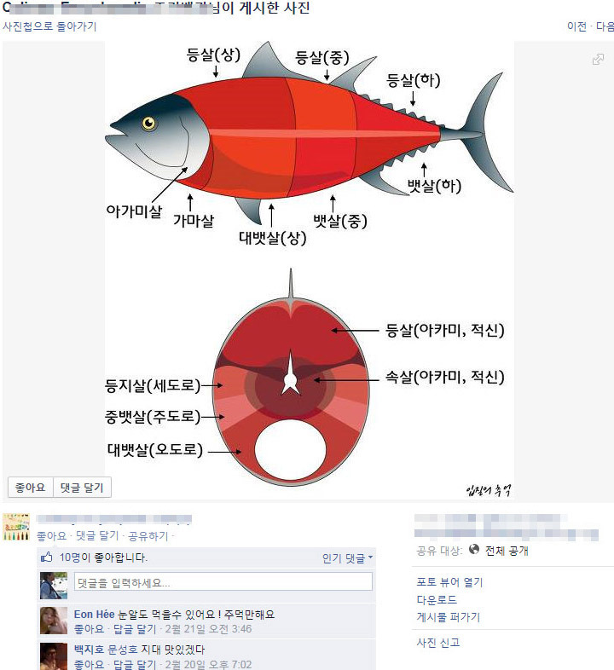Screen dimensions: 614x670
Task: Click the 댓글을 입력하세요 comment field
Action: tap(223, 582)
